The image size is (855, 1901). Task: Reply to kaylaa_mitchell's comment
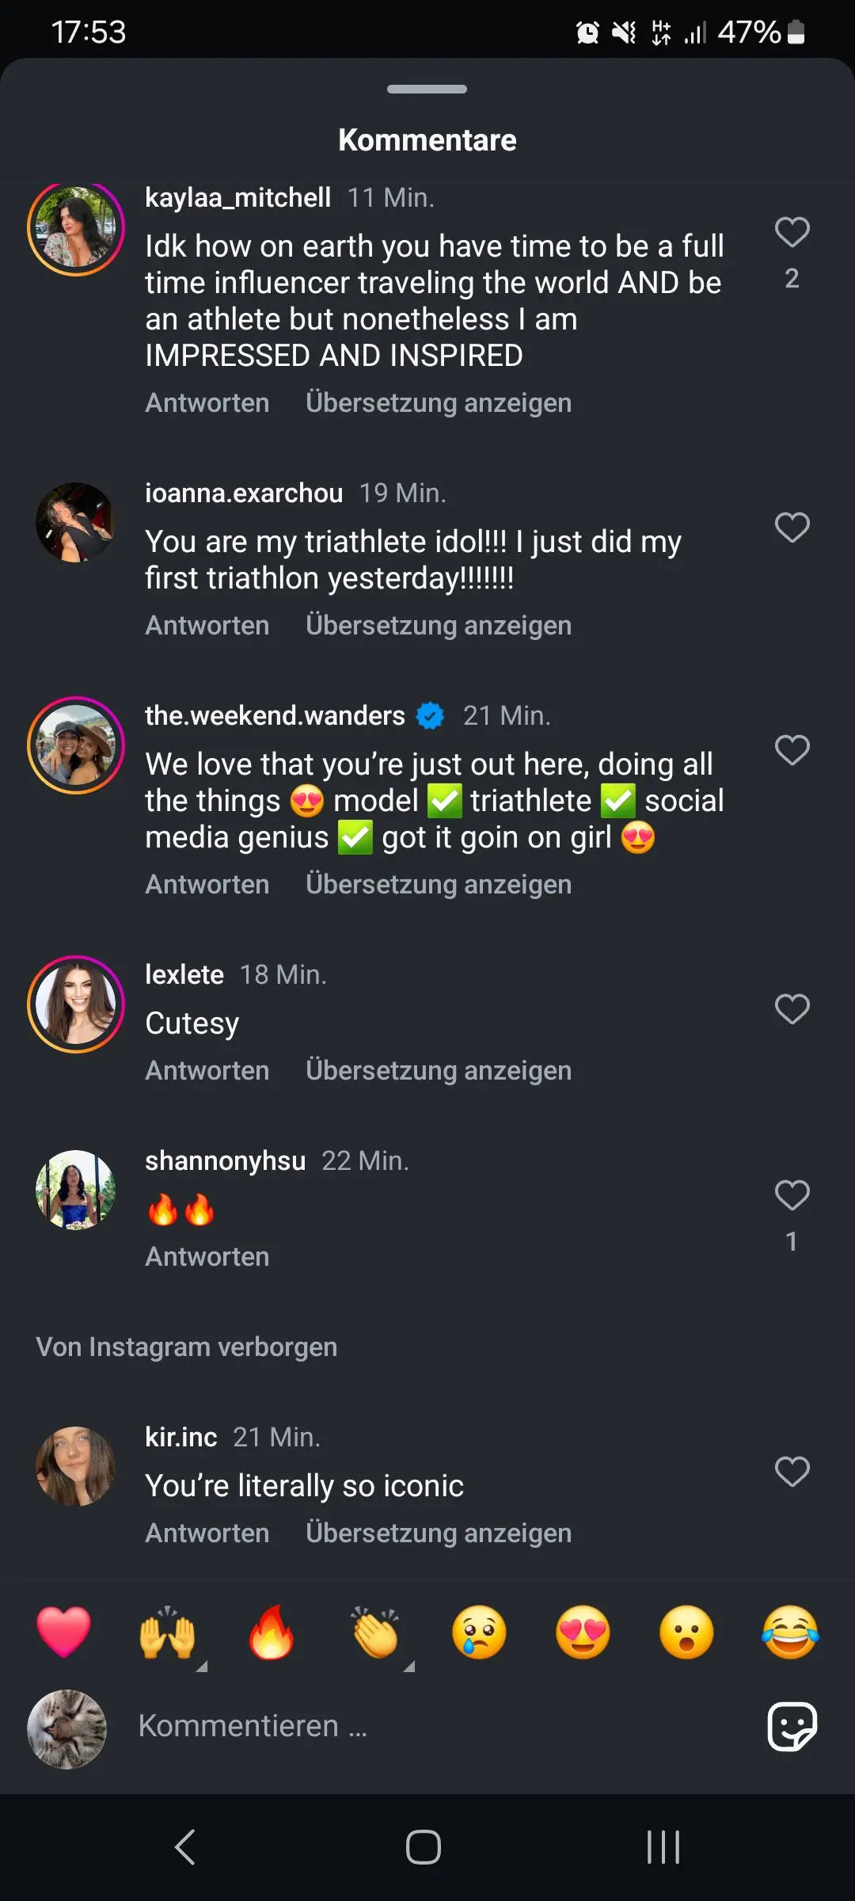[207, 402]
